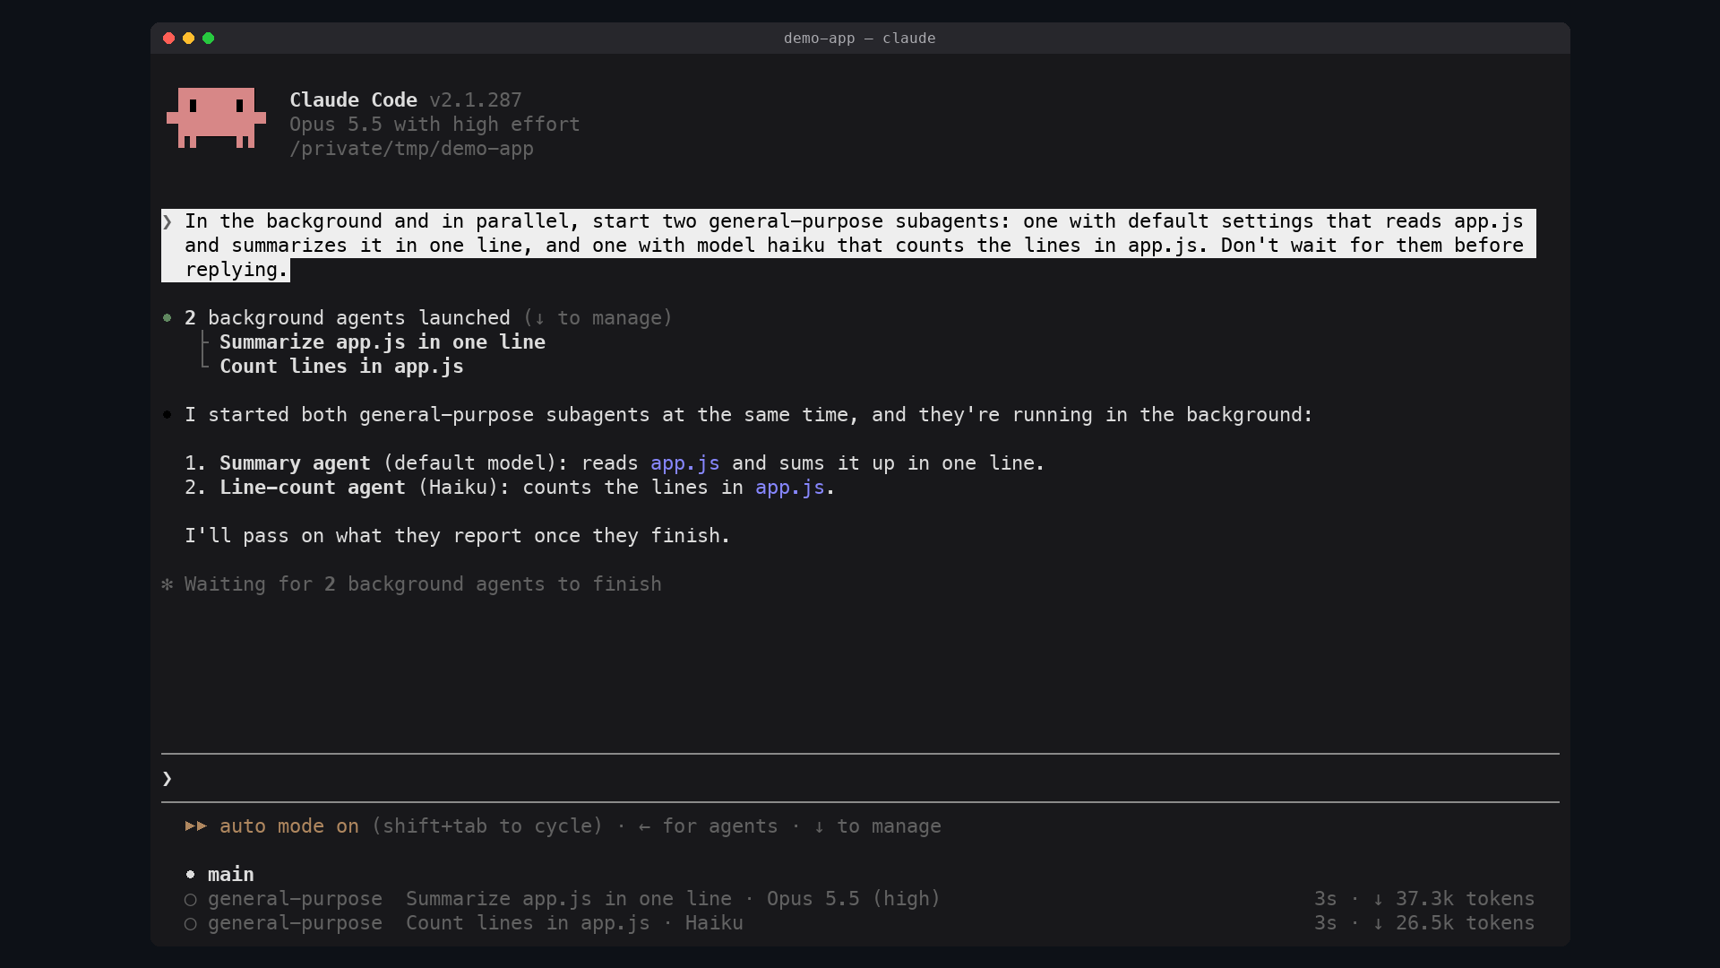Select the Summarize app.js general-purpose agent circle
1720x968 pixels.
pyautogui.click(x=190, y=899)
